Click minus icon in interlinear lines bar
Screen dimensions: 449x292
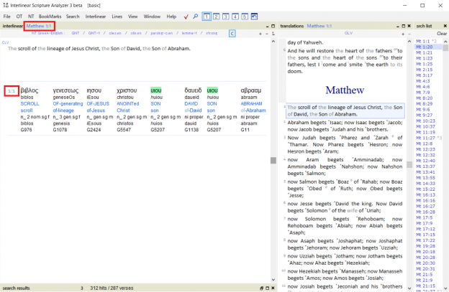[267, 34]
